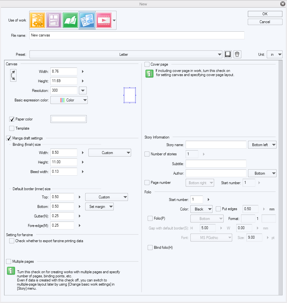Open the border Bottom slider arrow
This screenshot has height=303, width=287.
[80, 207]
